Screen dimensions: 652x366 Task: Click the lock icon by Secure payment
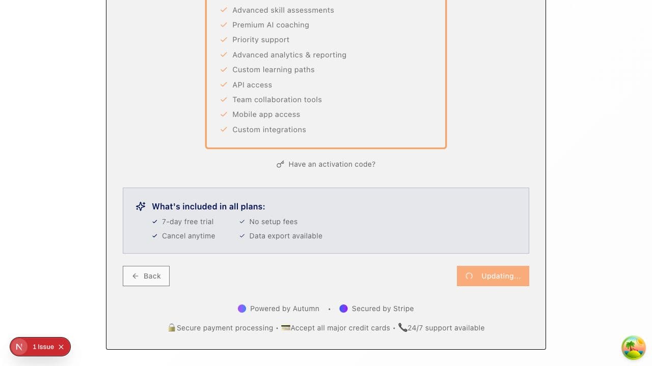pyautogui.click(x=172, y=328)
